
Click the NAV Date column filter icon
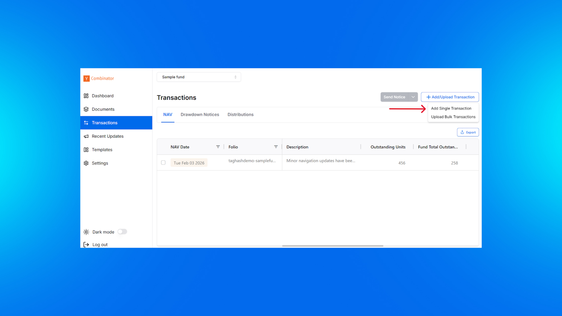pos(218,147)
